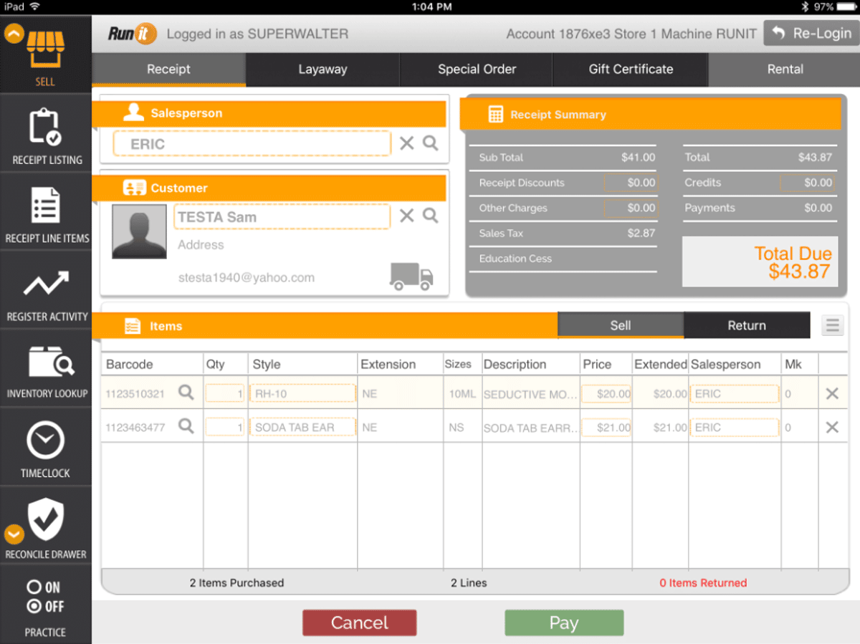Click the customer Address text
This screenshot has height=644, width=860.
pos(201,245)
